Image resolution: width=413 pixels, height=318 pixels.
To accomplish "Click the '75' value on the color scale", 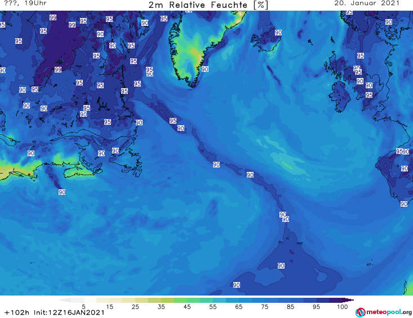I will pyautogui.click(x=264, y=307).
